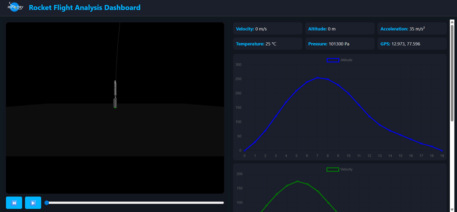Click the Velocity legend label text
Viewport: 457px width, 212px height.
[x=346, y=170]
